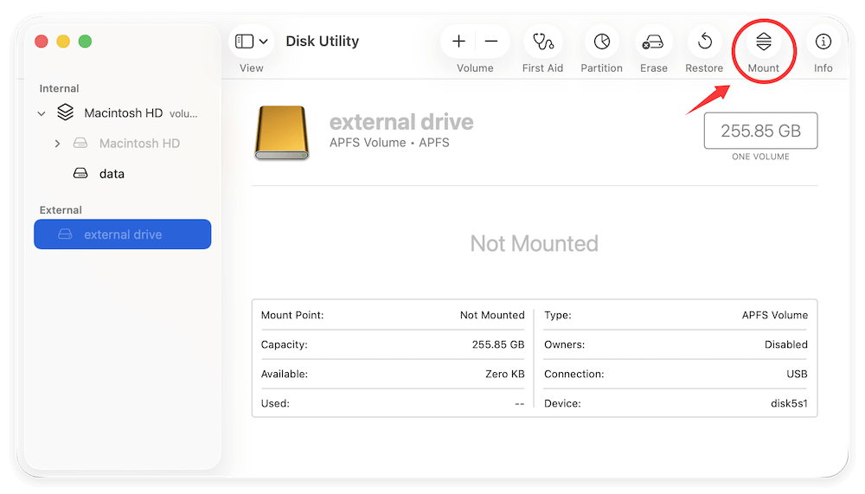Click the external drive title text
The height and width of the screenshot is (494, 865).
click(x=401, y=122)
